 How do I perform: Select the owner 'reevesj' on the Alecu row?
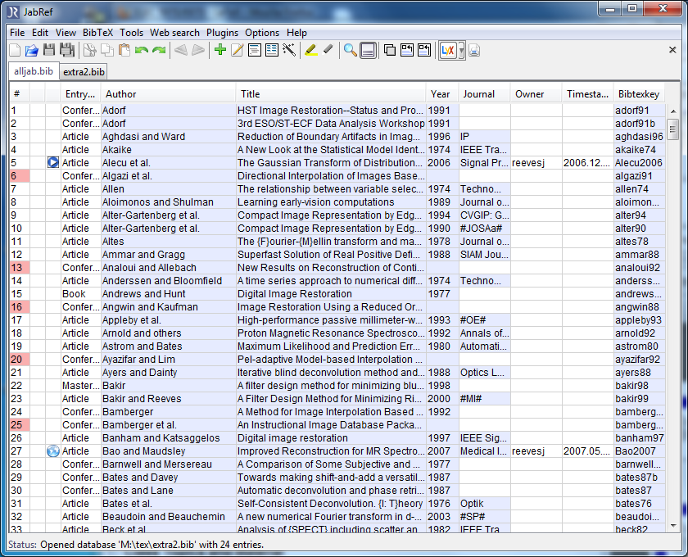pyautogui.click(x=536, y=163)
